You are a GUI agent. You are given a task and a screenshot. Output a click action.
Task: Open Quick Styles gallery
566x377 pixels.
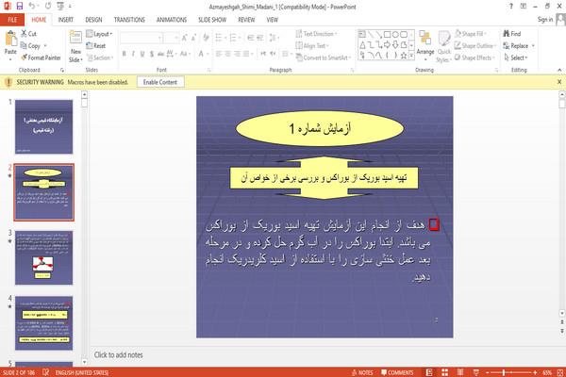(x=443, y=46)
